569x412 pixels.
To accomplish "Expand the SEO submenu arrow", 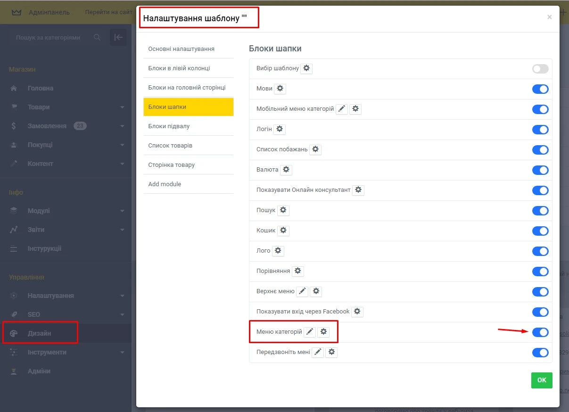I will 122,315.
